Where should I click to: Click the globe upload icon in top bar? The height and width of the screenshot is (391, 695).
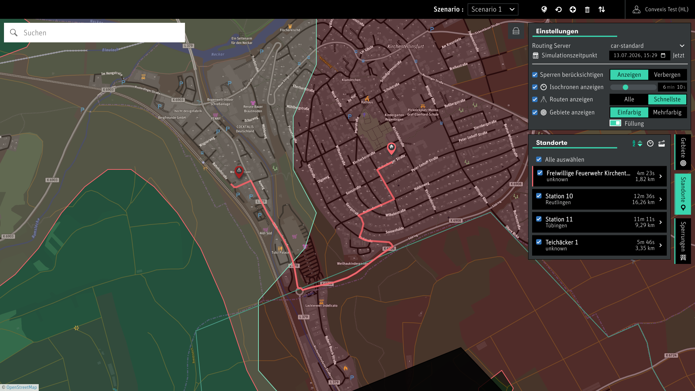pos(544,9)
